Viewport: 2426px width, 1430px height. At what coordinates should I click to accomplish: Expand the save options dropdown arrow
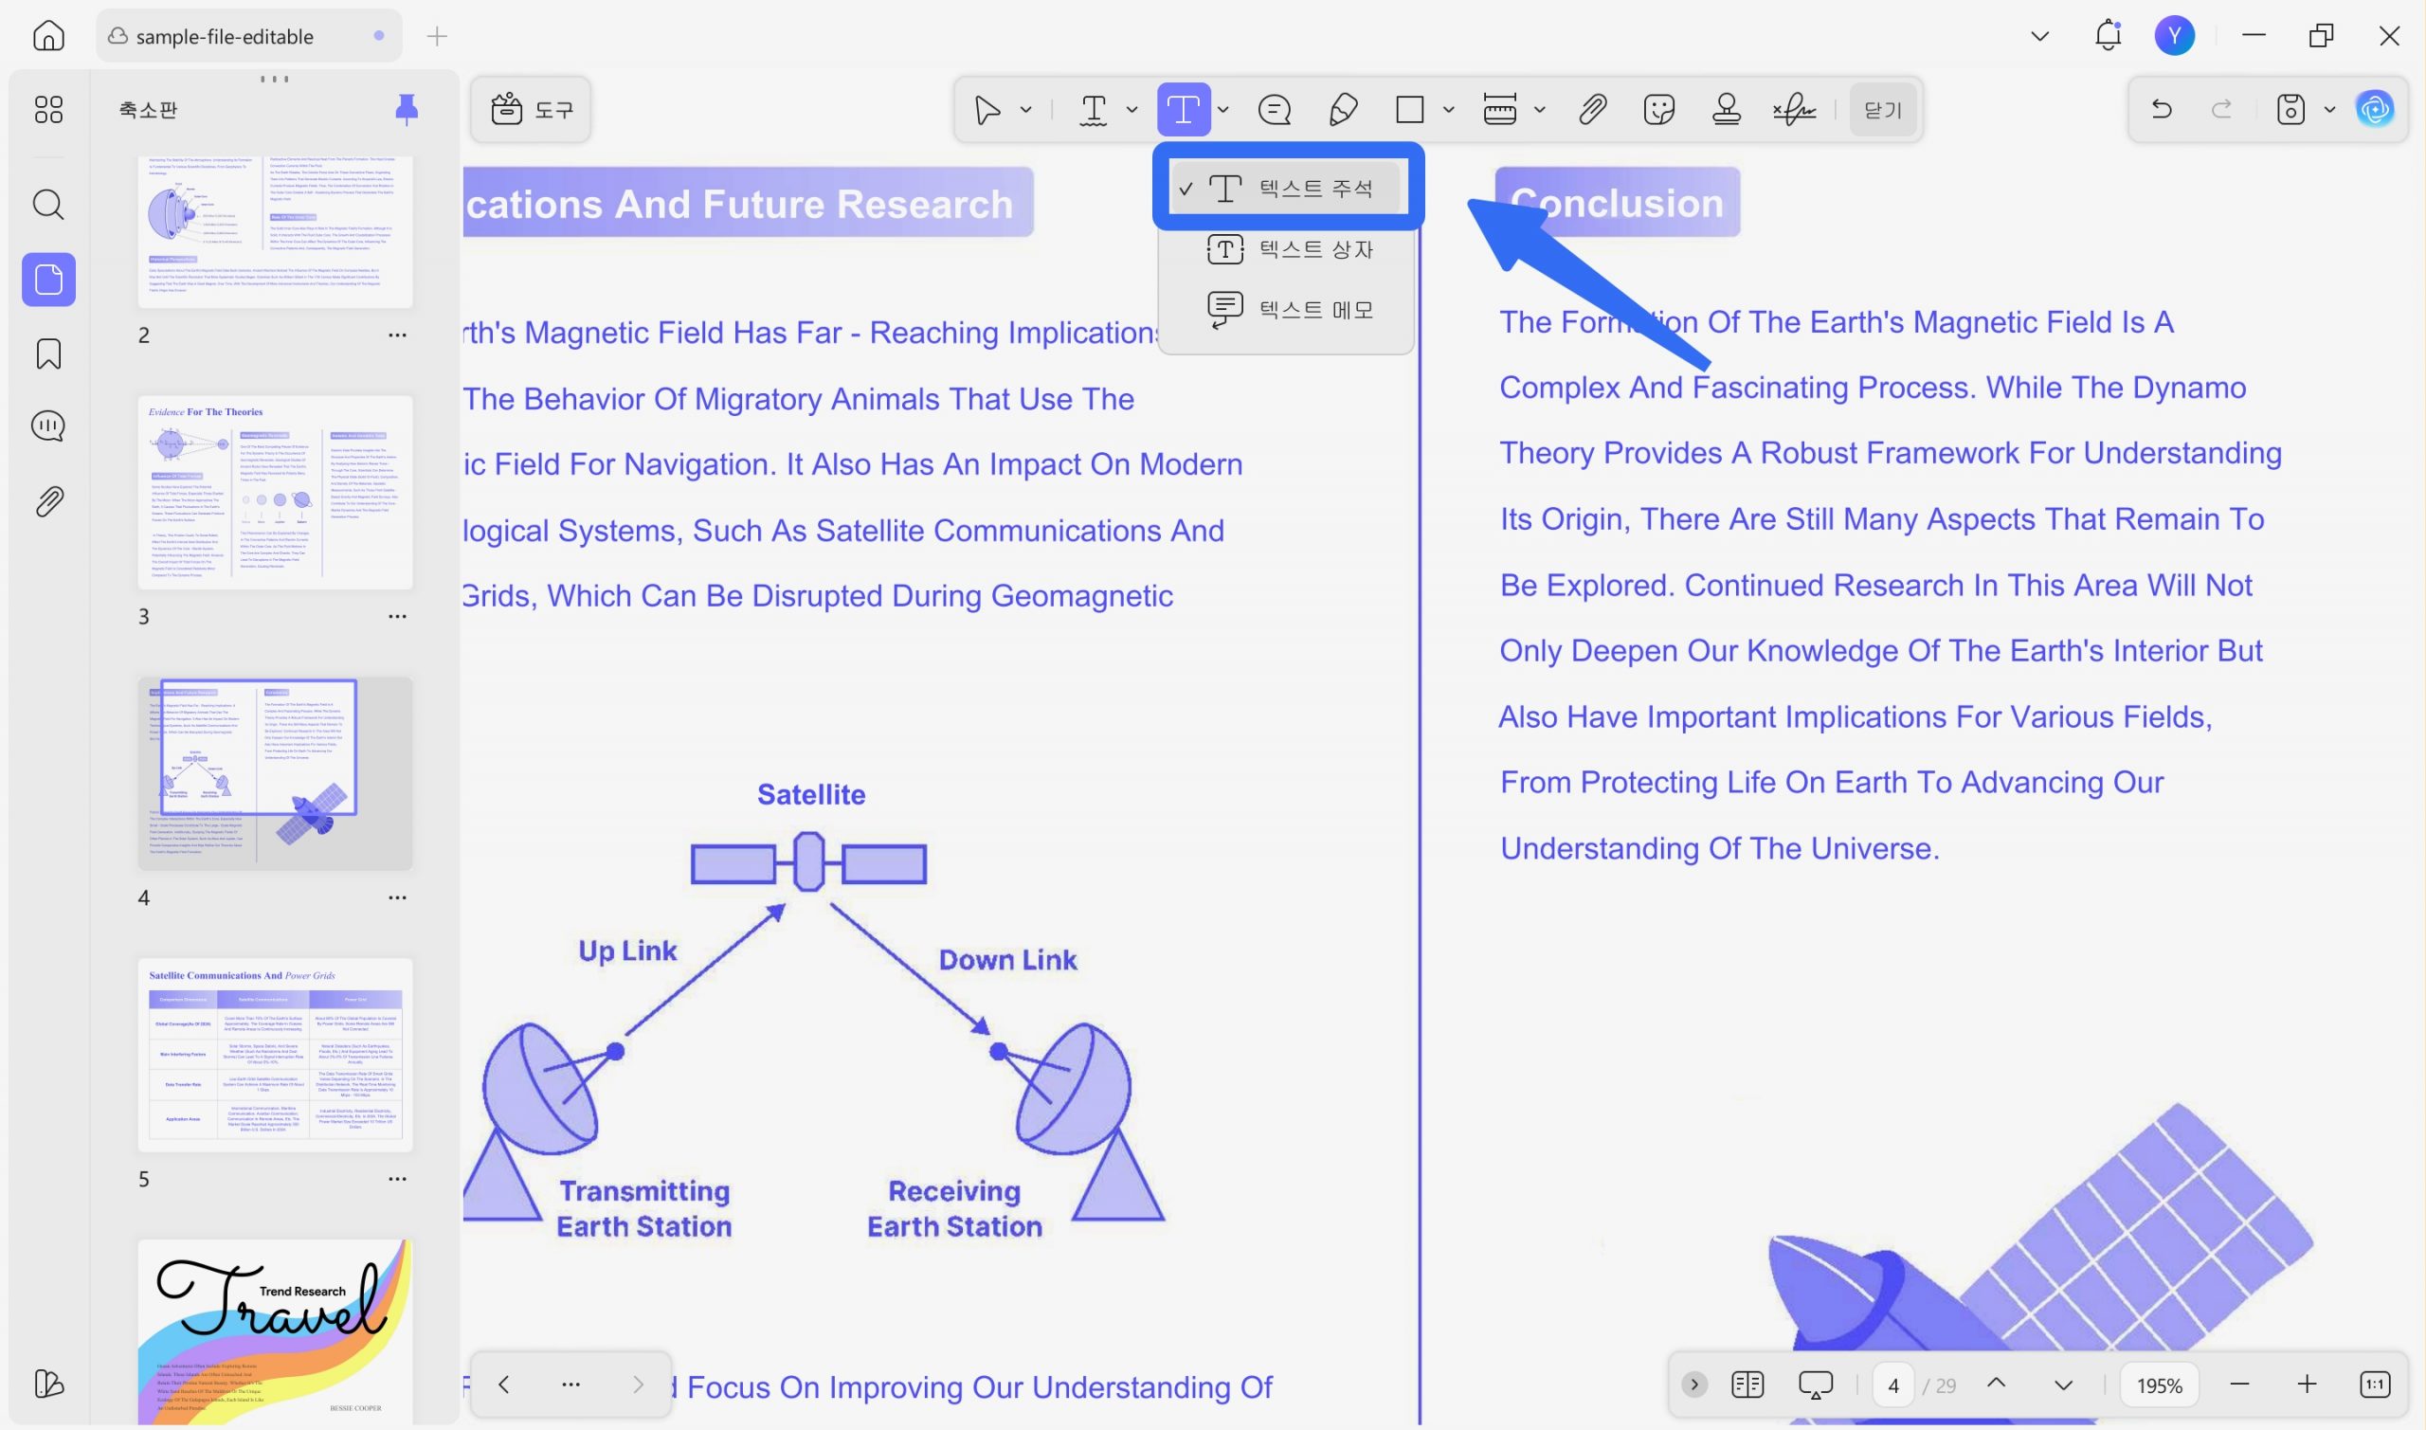pyautogui.click(x=2329, y=109)
